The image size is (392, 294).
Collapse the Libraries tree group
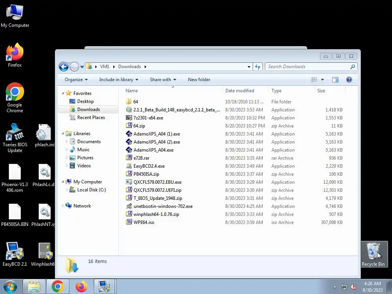coord(63,134)
